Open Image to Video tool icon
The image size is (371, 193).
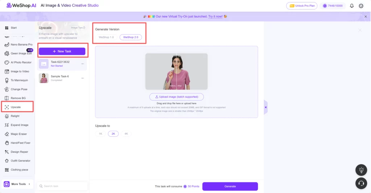coord(7,71)
